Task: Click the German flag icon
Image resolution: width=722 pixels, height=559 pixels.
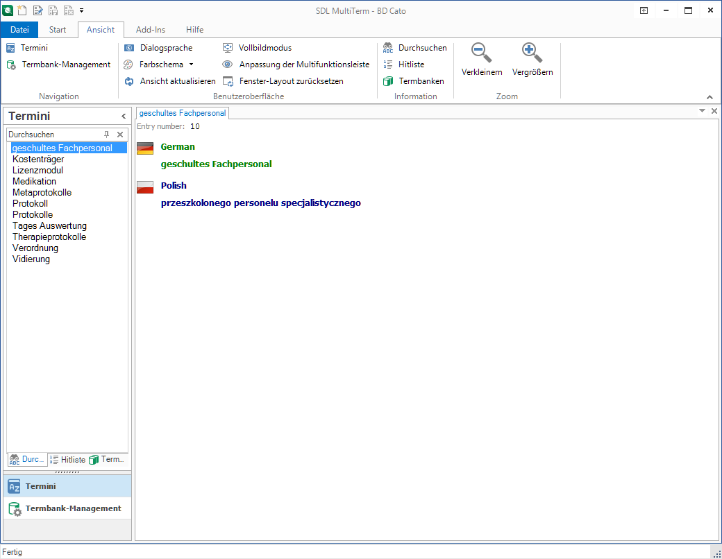Action: (145, 148)
